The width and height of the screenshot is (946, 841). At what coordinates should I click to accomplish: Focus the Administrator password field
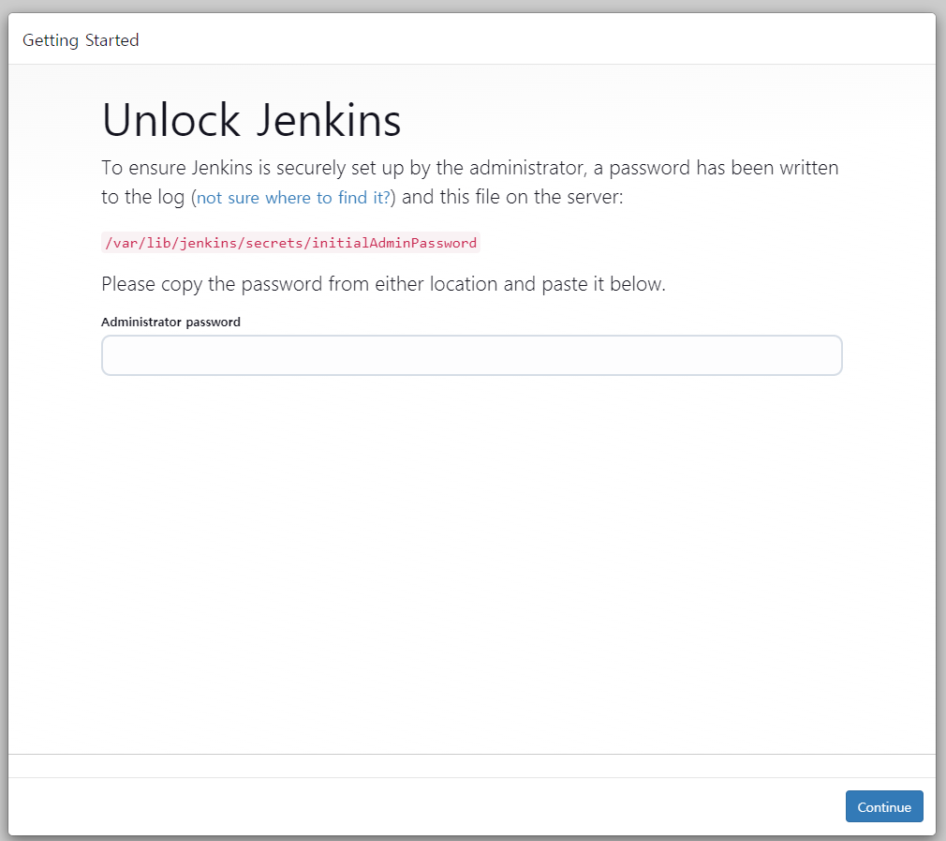click(472, 355)
